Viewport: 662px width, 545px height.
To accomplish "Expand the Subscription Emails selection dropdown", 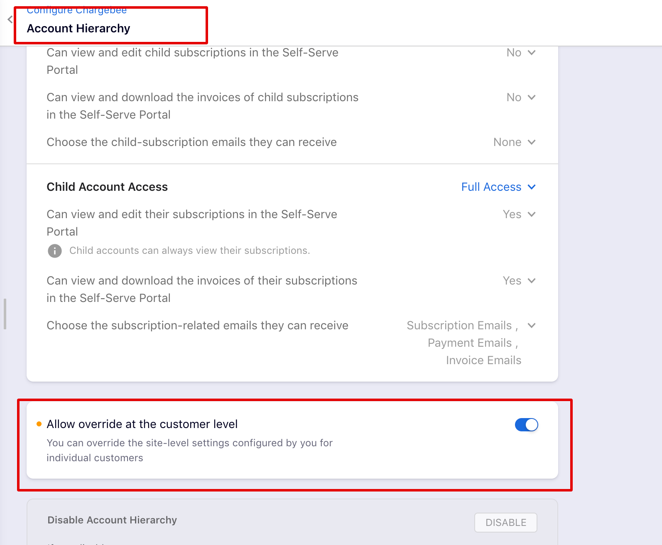I will click(532, 326).
